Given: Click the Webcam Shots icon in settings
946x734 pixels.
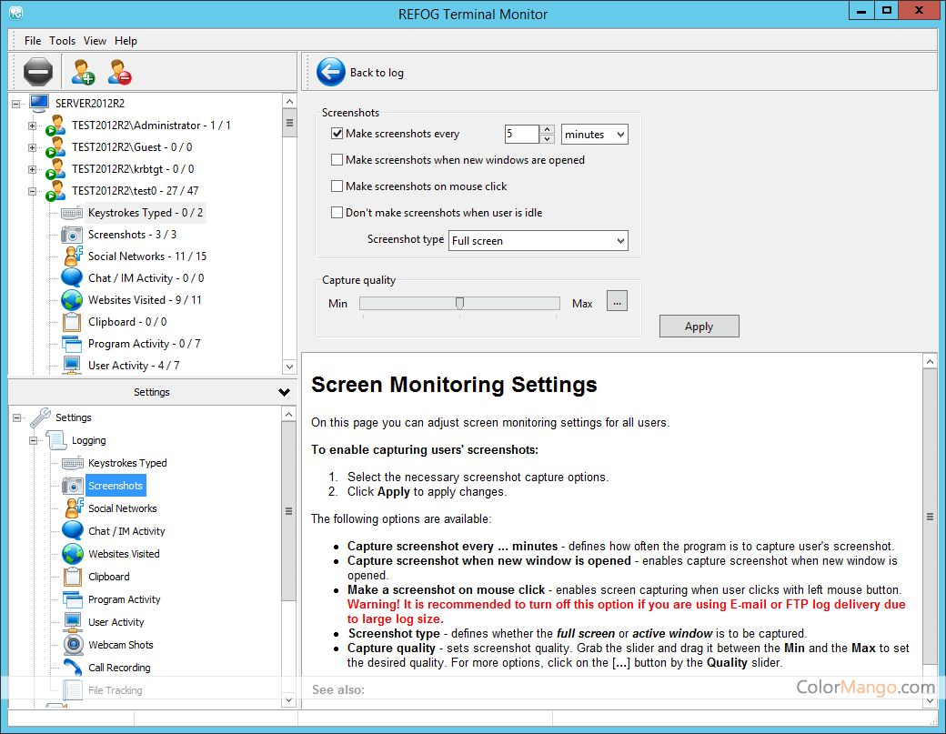Looking at the screenshot, I should tap(73, 645).
